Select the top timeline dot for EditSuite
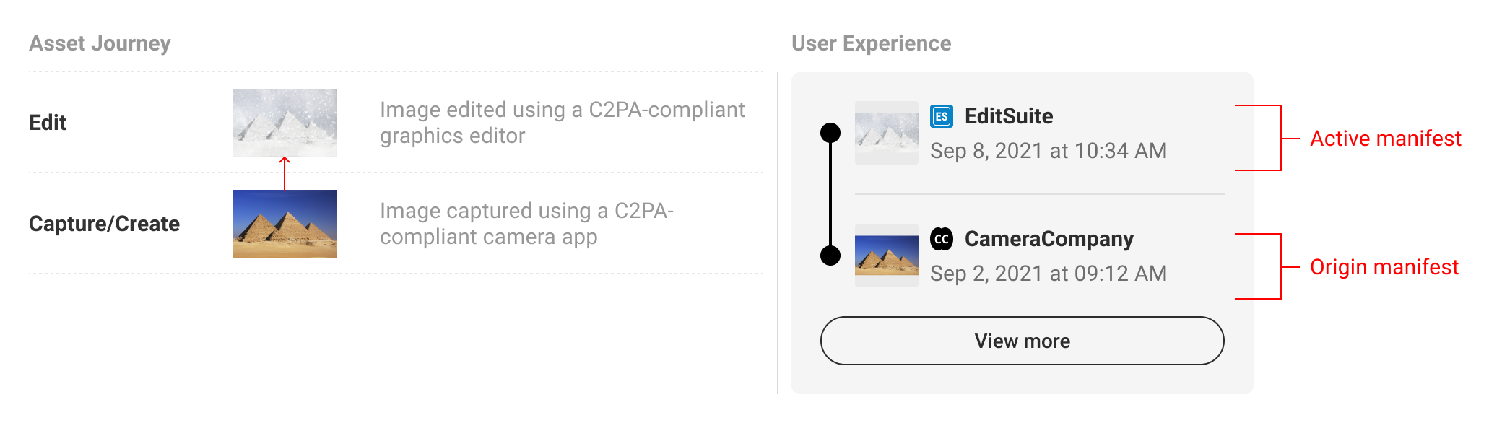This screenshot has width=1502, height=423. 830,133
